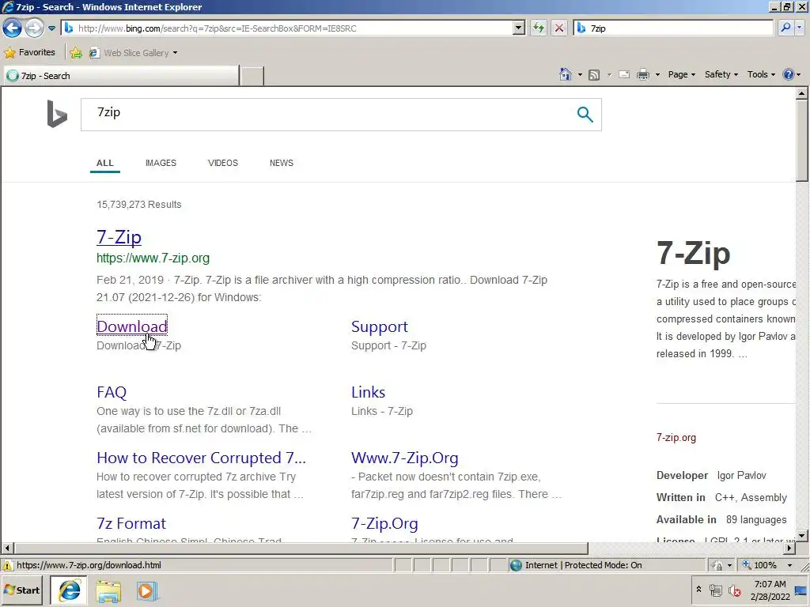Screen dimensions: 810x607
Task: Expand the Home button dropdown arrow
Action: point(580,75)
